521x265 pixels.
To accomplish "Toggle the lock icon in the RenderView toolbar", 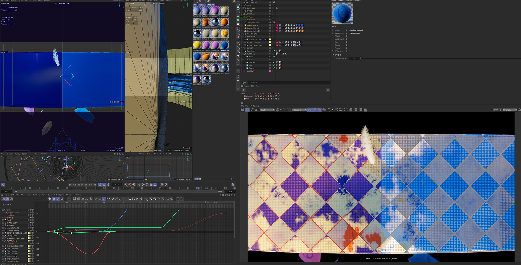I will (309, 110).
